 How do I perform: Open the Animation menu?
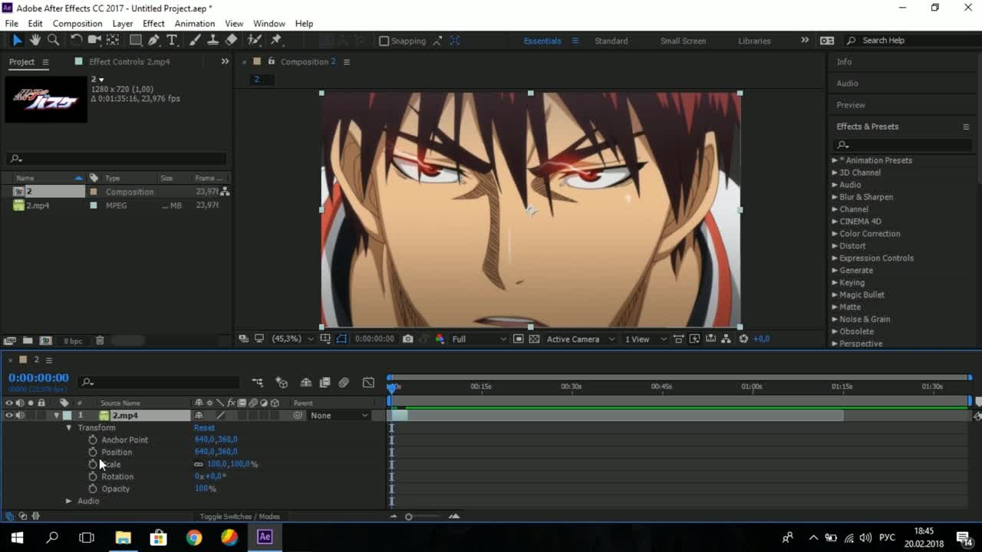(x=195, y=24)
